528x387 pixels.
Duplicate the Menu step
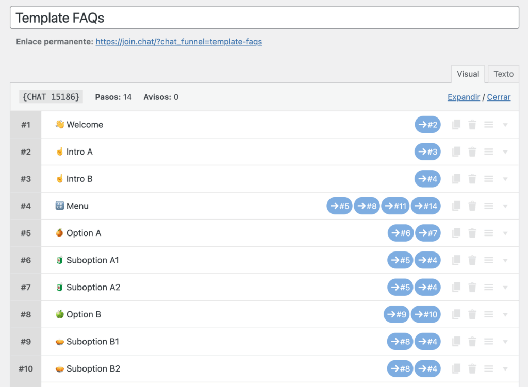point(456,206)
